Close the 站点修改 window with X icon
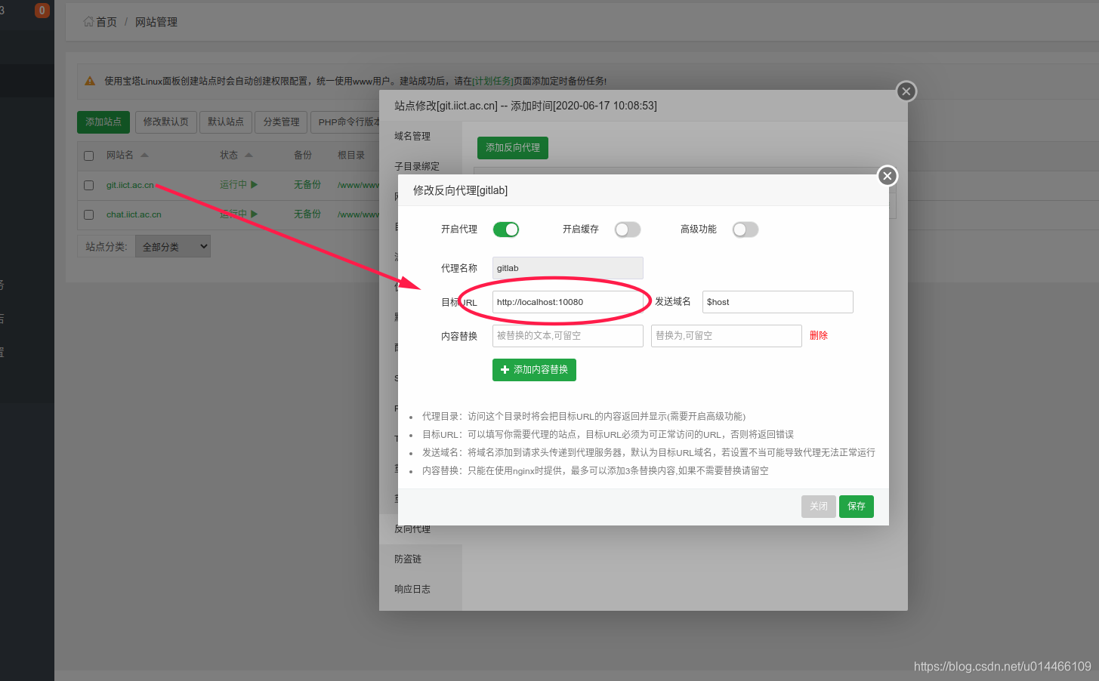The image size is (1099, 681). [906, 91]
